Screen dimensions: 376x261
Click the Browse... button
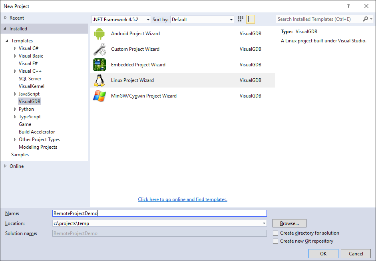(289, 223)
